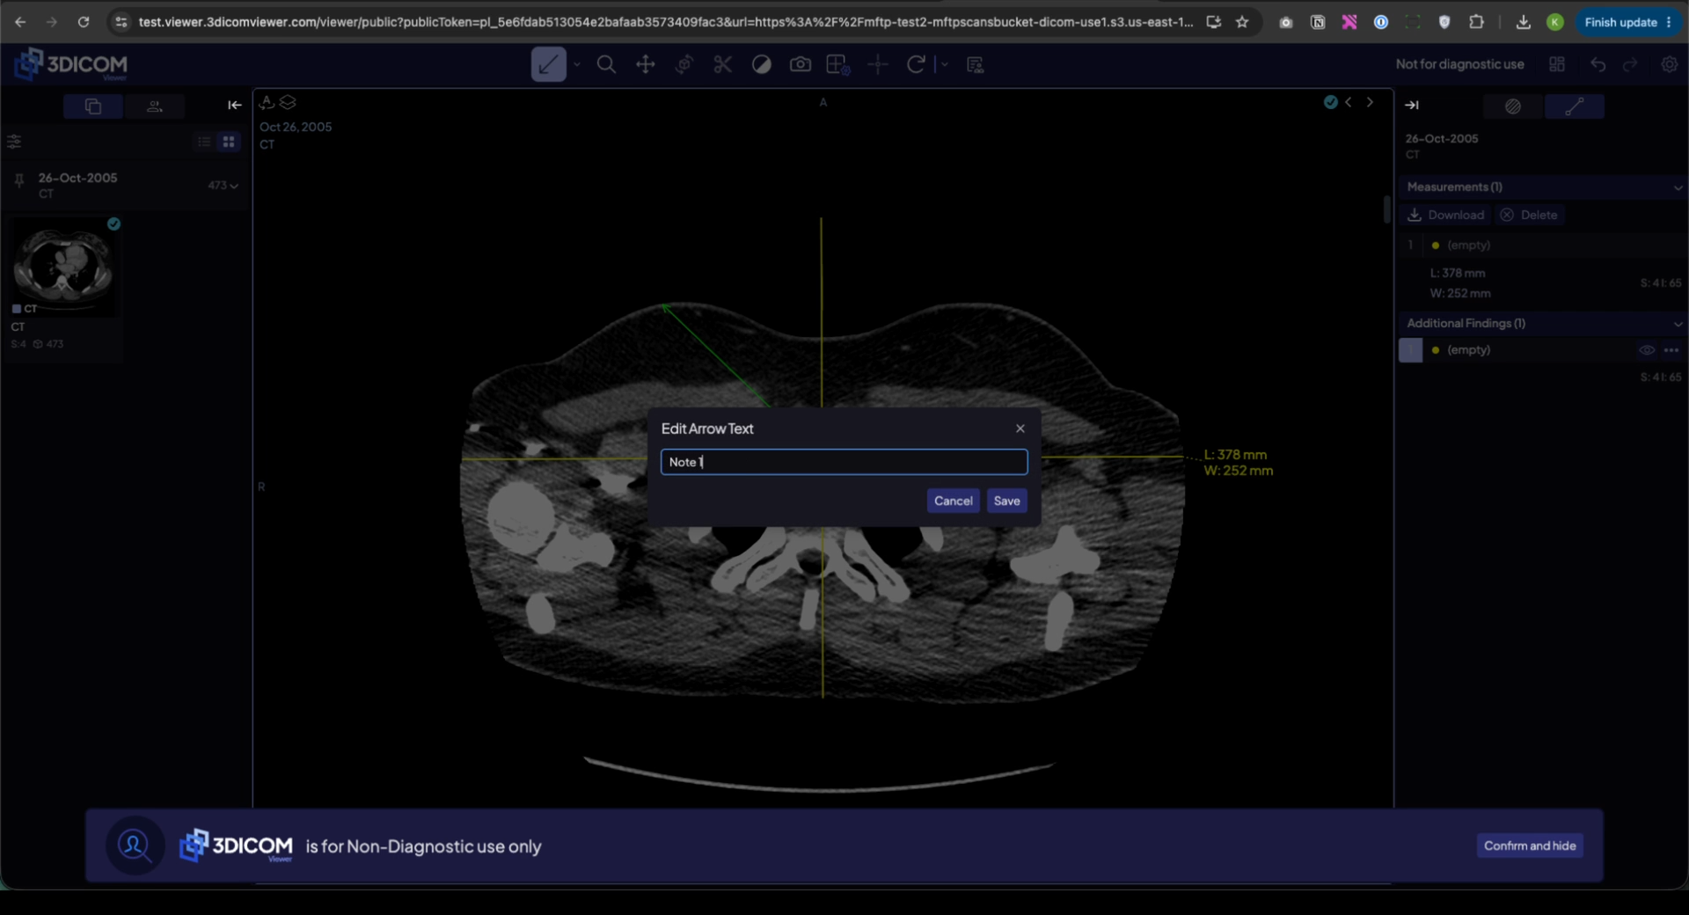Viewport: 1689px width, 915px height.
Task: Switch series list to grid view
Action: tap(229, 142)
